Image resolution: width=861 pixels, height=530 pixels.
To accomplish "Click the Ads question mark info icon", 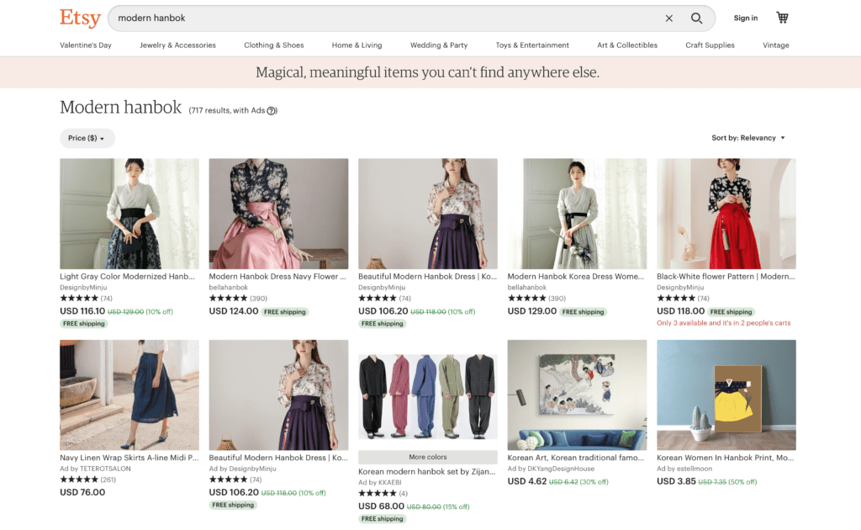I will [272, 110].
